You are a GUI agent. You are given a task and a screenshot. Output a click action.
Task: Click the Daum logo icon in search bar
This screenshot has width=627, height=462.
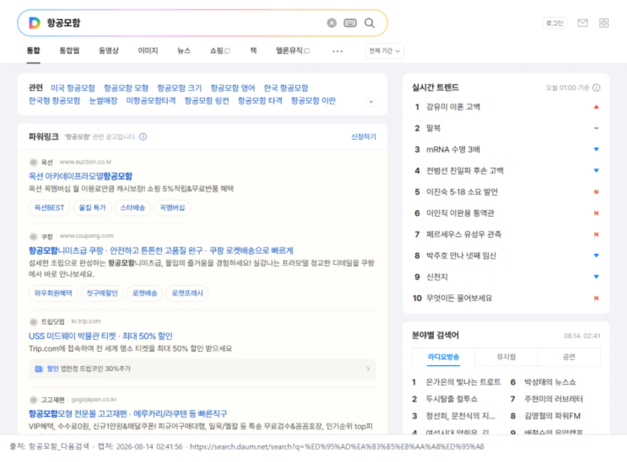34,23
